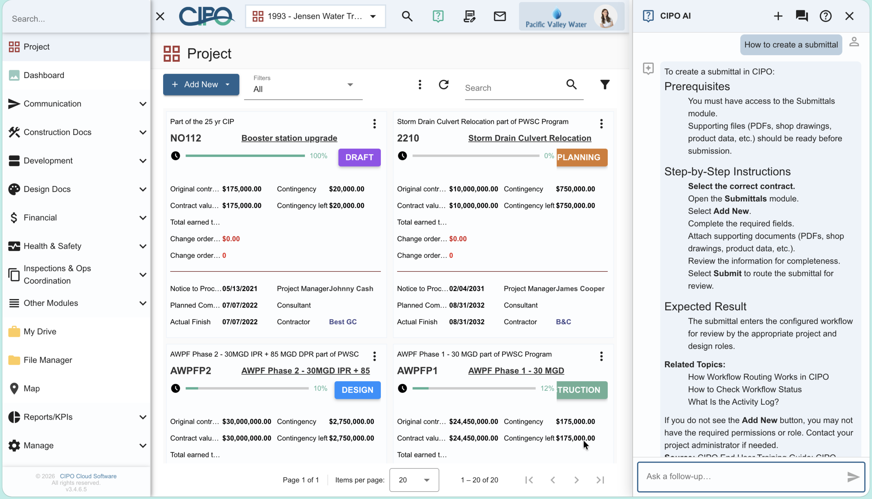
Task: Open the project list more options icon
Action: 420,84
